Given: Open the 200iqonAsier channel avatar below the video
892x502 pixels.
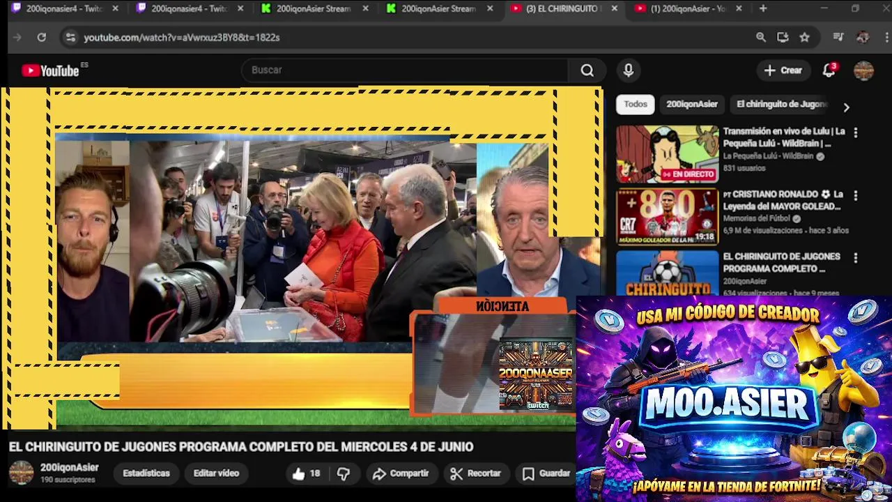Looking at the screenshot, I should click(x=21, y=473).
